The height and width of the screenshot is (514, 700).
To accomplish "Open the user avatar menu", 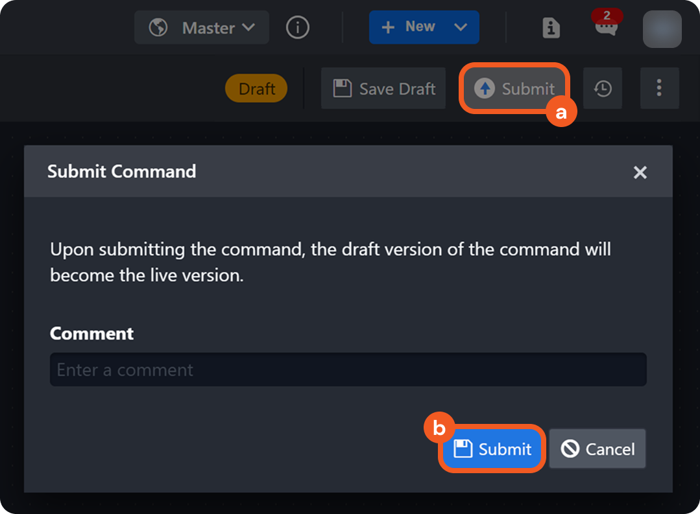I will pyautogui.click(x=662, y=29).
